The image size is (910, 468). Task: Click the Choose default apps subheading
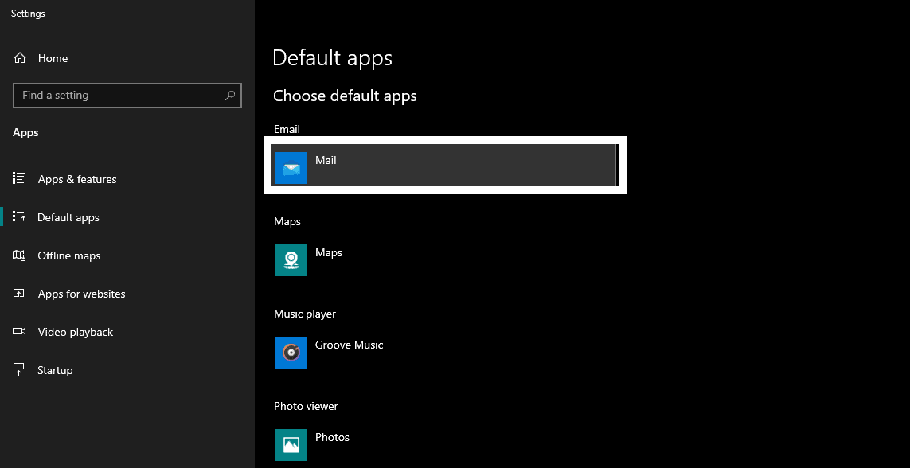(345, 96)
